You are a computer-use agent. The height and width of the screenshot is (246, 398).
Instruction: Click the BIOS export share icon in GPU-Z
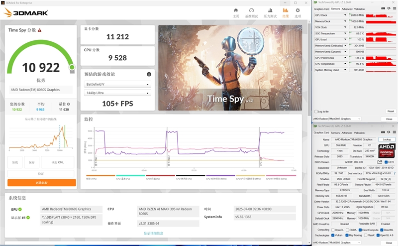pos(379,162)
